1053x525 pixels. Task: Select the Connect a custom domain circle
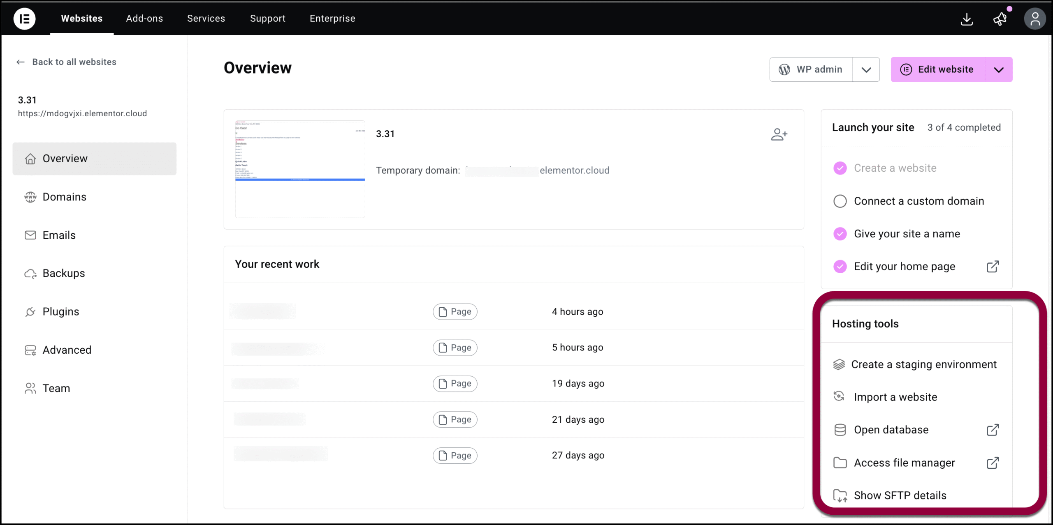coord(840,201)
